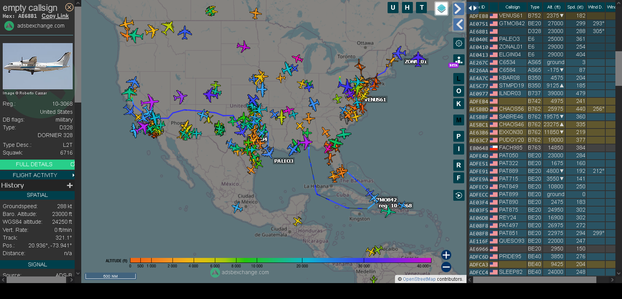Toggle the U map filter button
Image resolution: width=622 pixels, height=299 pixels.
[393, 7]
